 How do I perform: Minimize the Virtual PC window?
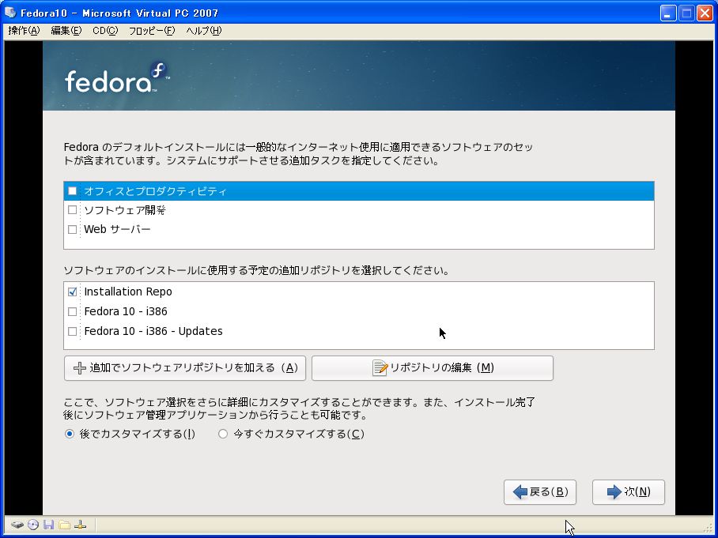(x=668, y=13)
